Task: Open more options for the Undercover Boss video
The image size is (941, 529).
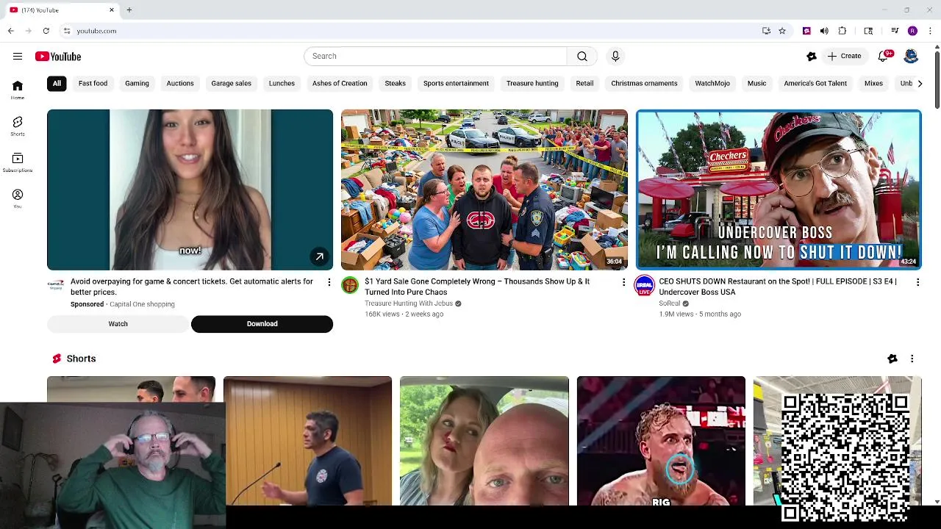Action: point(917,282)
